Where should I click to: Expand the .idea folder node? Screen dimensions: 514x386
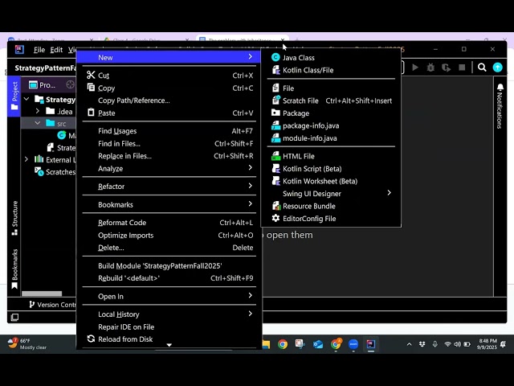[x=37, y=111]
